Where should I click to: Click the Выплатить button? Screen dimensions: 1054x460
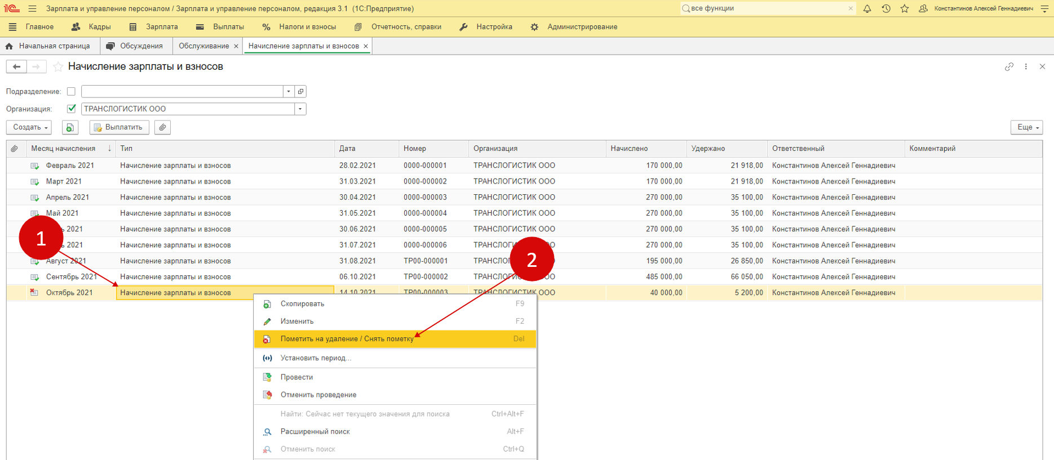[119, 127]
